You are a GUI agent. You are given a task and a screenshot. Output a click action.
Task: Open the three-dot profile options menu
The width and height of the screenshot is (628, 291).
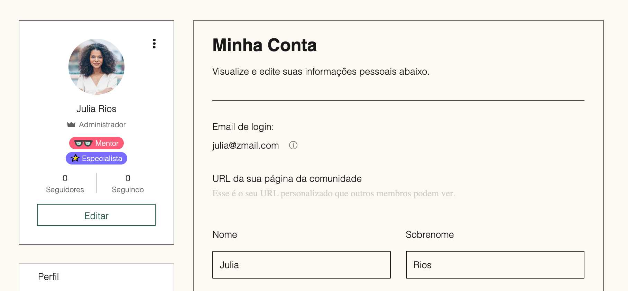click(x=154, y=44)
